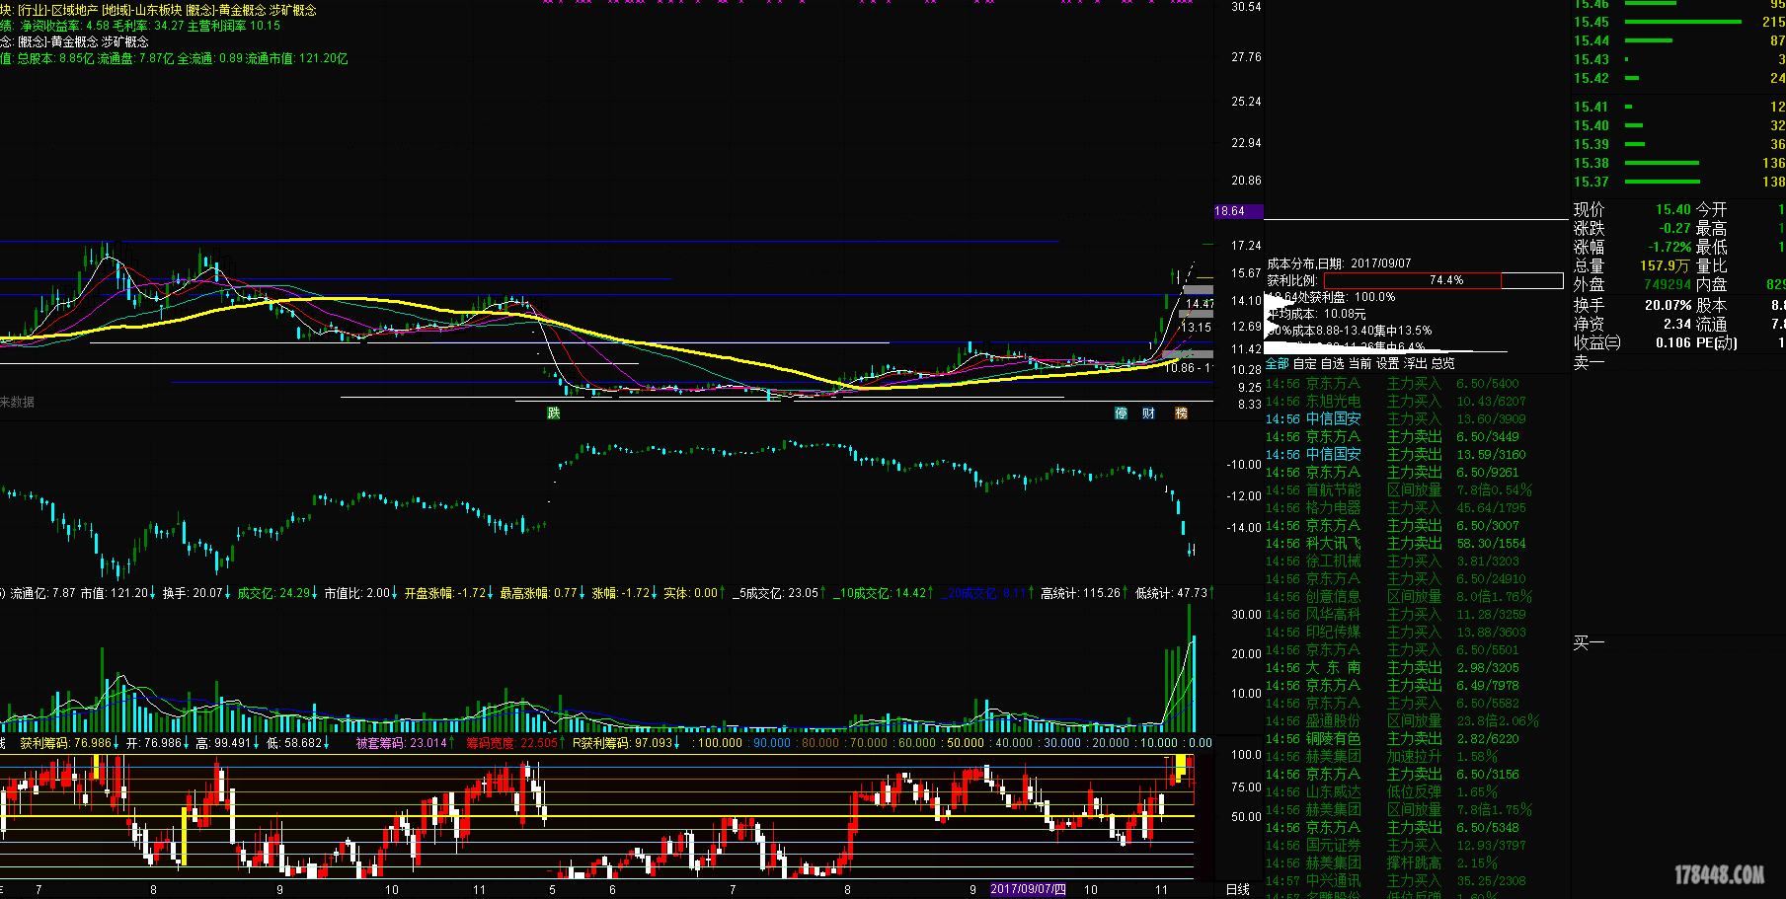Click the 15.45 sell order price level
This screenshot has height=899, width=1786.
pyautogui.click(x=1592, y=22)
